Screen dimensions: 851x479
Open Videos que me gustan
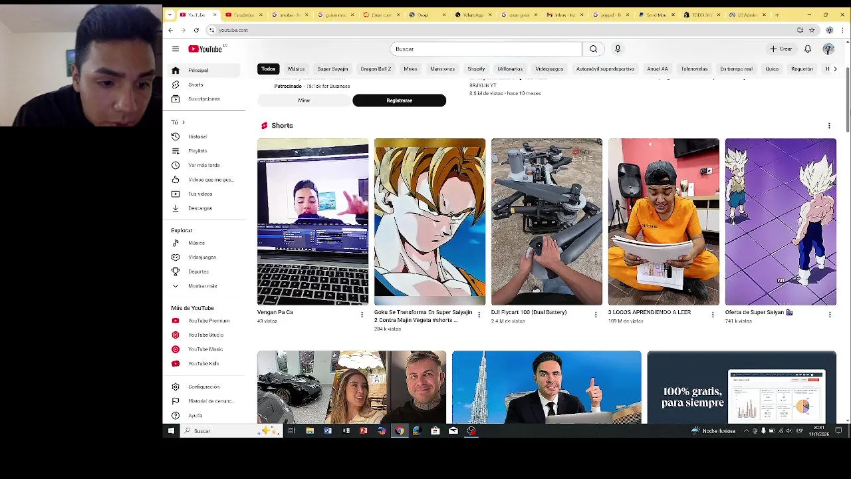[x=203, y=180]
